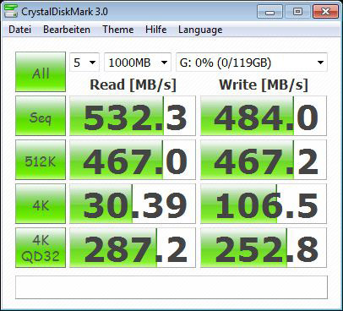Start the Seq sequential test
343x311 pixels.
[41, 116]
